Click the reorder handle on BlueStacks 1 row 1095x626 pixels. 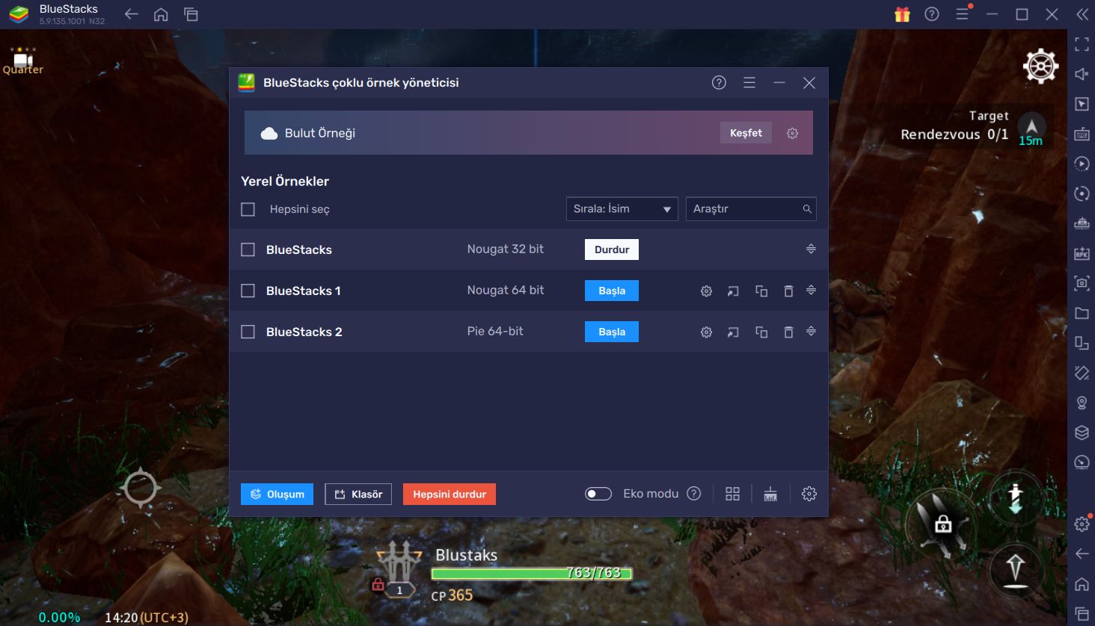(811, 290)
